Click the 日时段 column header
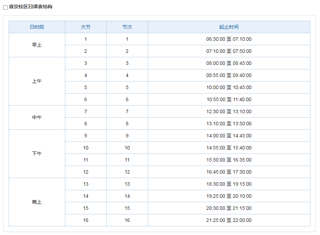 pos(37,27)
